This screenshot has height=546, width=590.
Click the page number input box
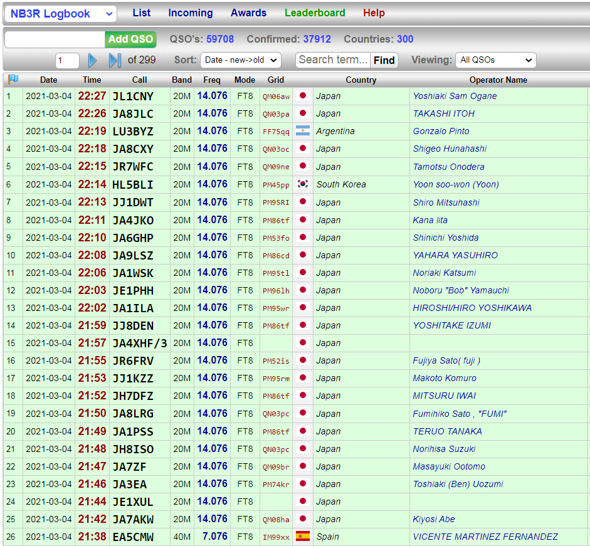pos(67,61)
